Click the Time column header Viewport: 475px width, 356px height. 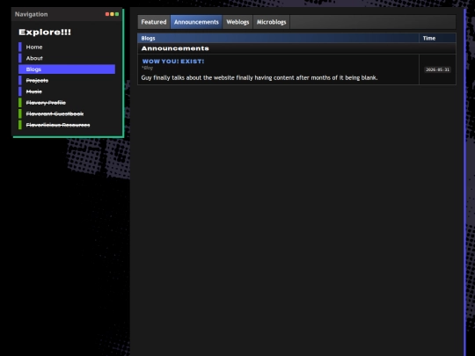pos(437,38)
